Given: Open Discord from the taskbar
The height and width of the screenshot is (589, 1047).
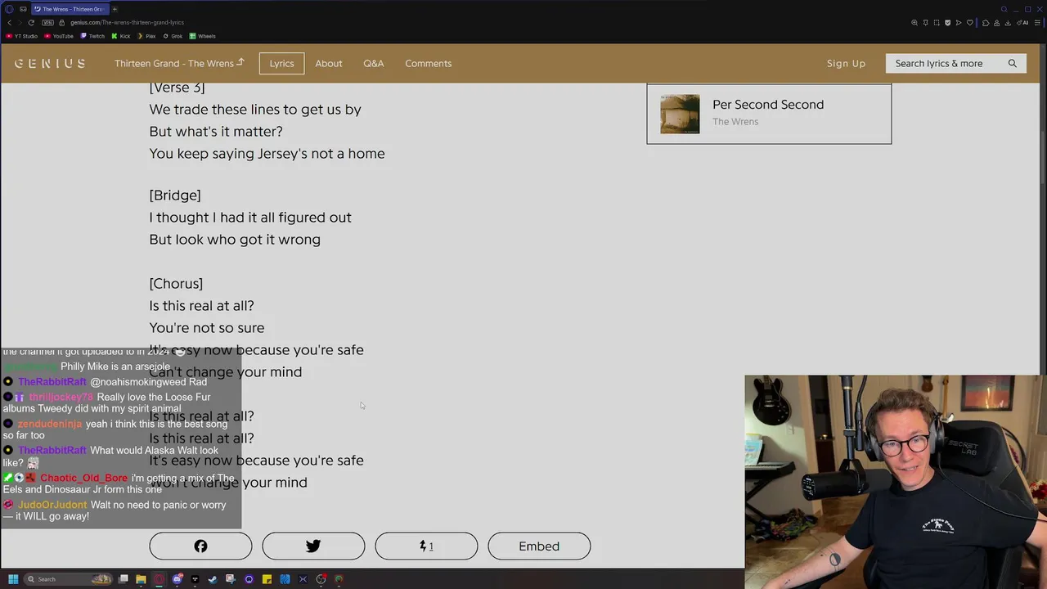Looking at the screenshot, I should pyautogui.click(x=177, y=579).
